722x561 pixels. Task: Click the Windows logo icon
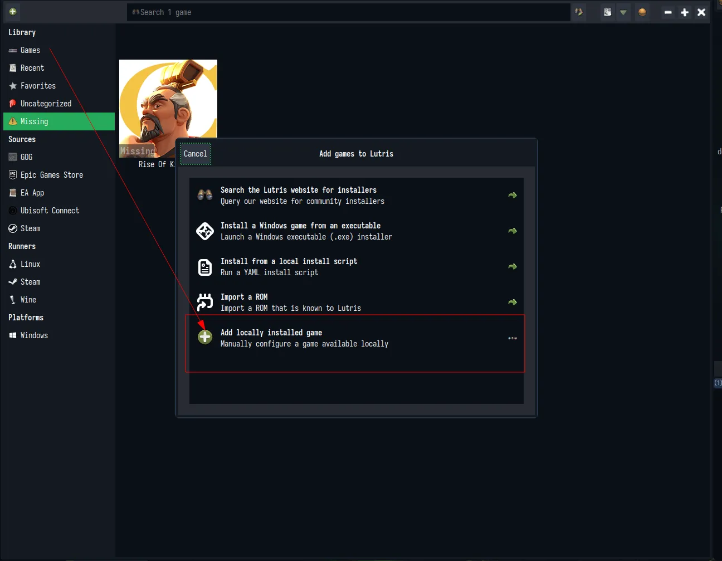13,335
